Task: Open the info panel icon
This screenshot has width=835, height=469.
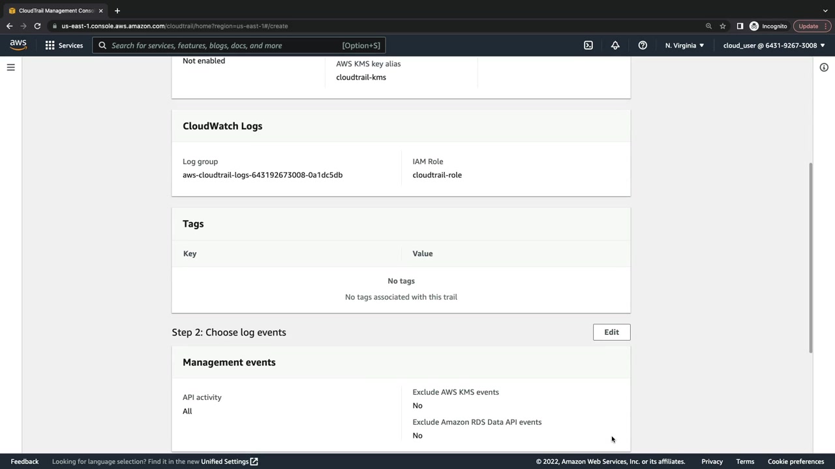Action: pos(824,68)
